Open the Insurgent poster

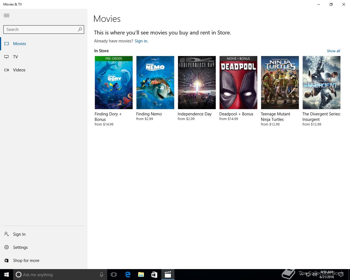tap(322, 83)
